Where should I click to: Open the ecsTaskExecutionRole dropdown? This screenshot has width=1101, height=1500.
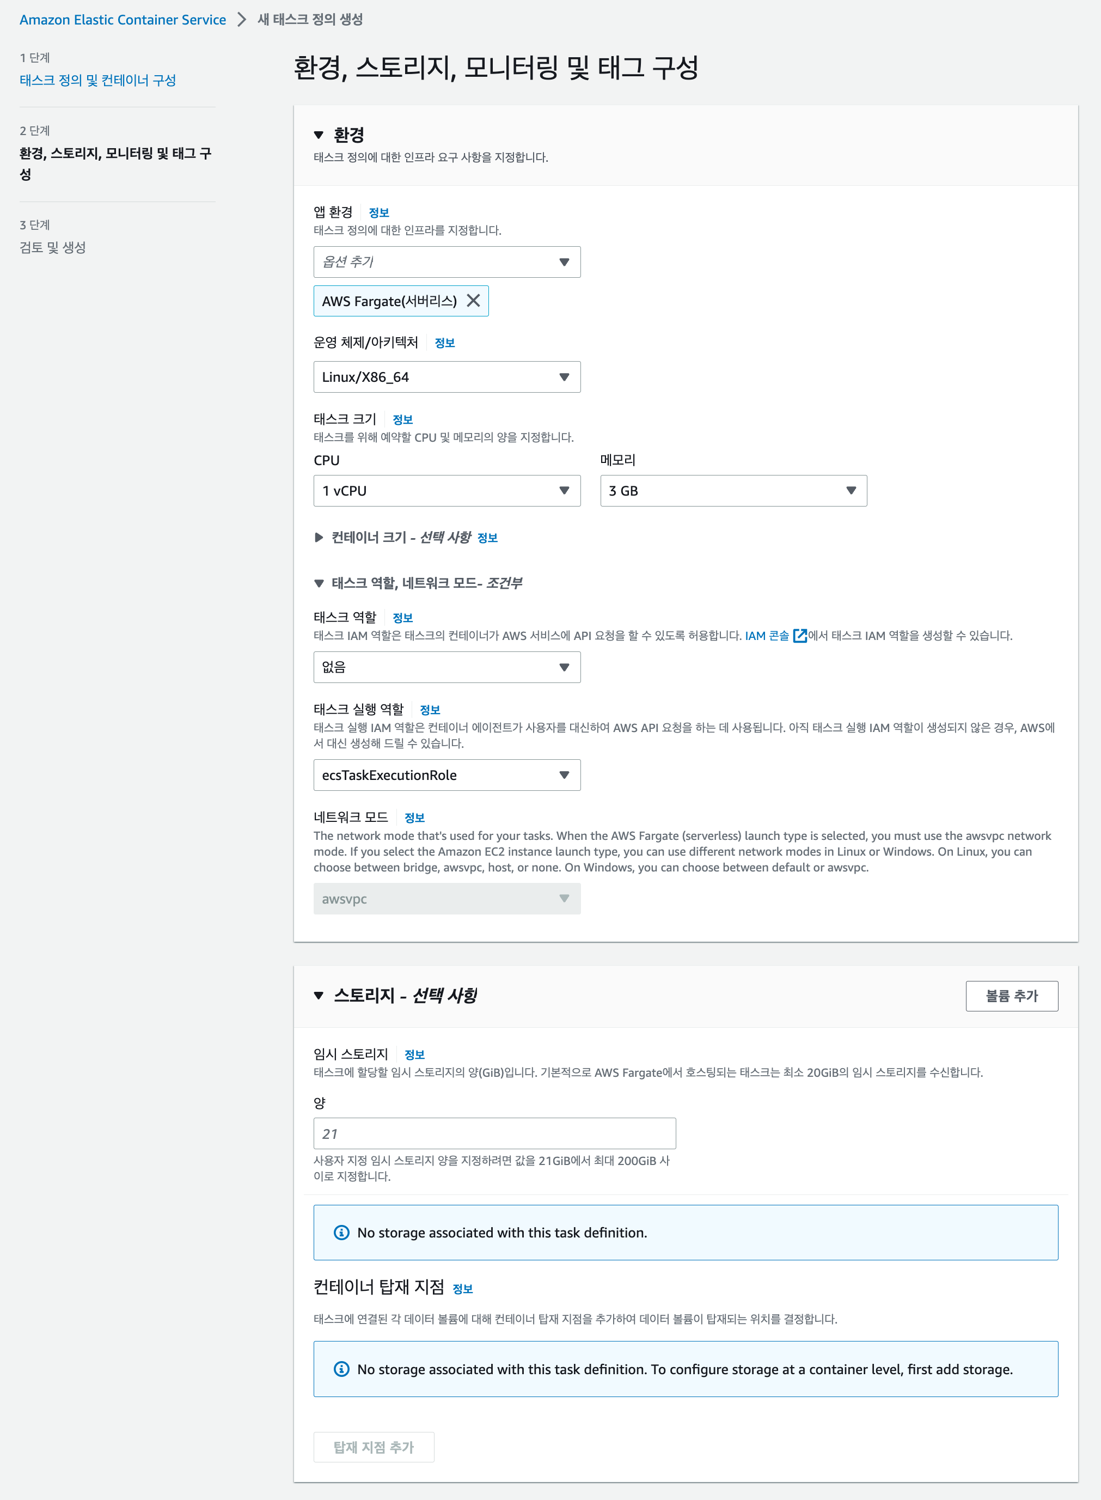(x=446, y=776)
